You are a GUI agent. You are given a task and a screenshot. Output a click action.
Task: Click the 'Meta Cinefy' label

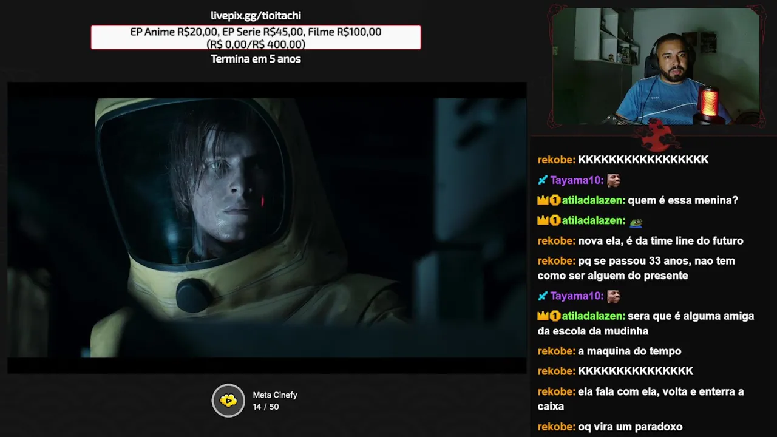pyautogui.click(x=275, y=395)
